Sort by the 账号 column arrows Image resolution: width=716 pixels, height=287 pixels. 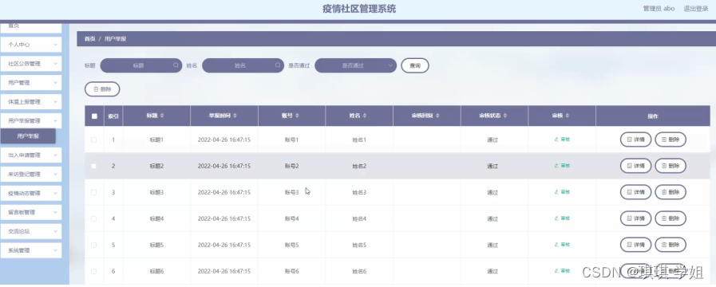click(x=297, y=116)
